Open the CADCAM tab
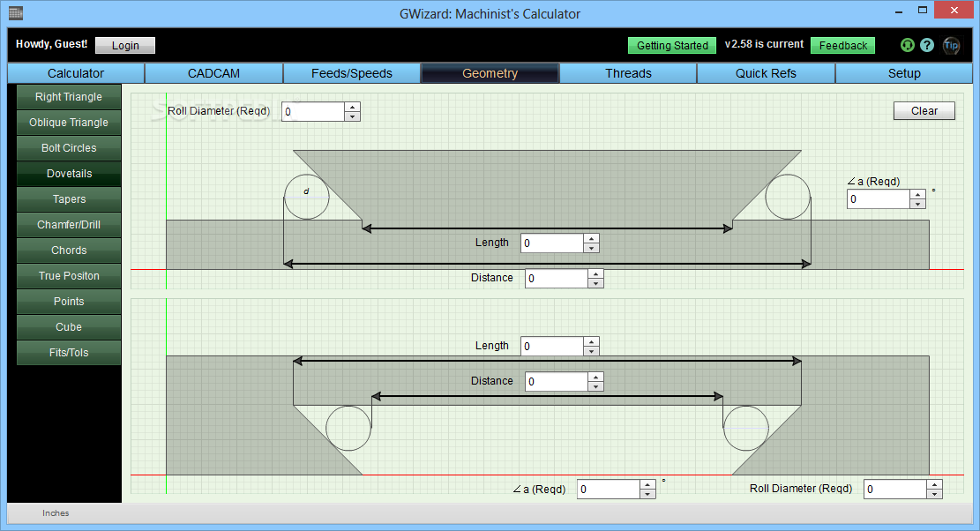The image size is (980, 531). pos(213,73)
